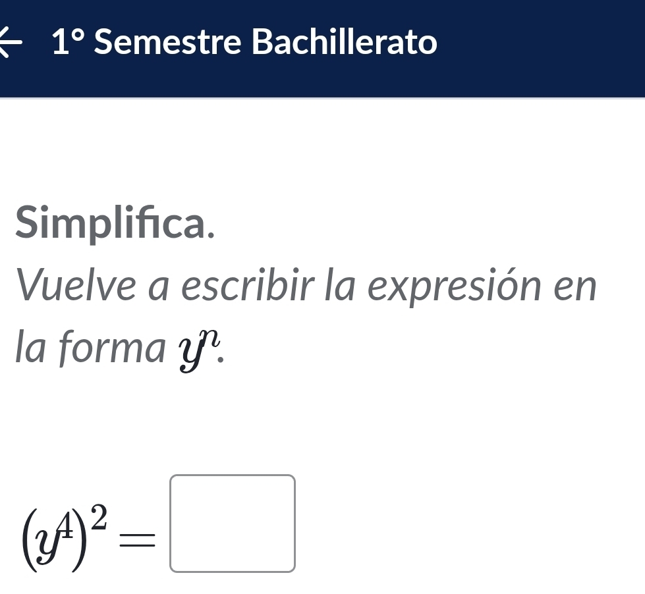Click the "1° Semestre Bachillerato" header title
Image resolution: width=645 pixels, height=594 pixels.
tap(245, 43)
